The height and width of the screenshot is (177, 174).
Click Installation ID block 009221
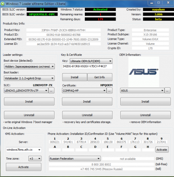[55, 142]
